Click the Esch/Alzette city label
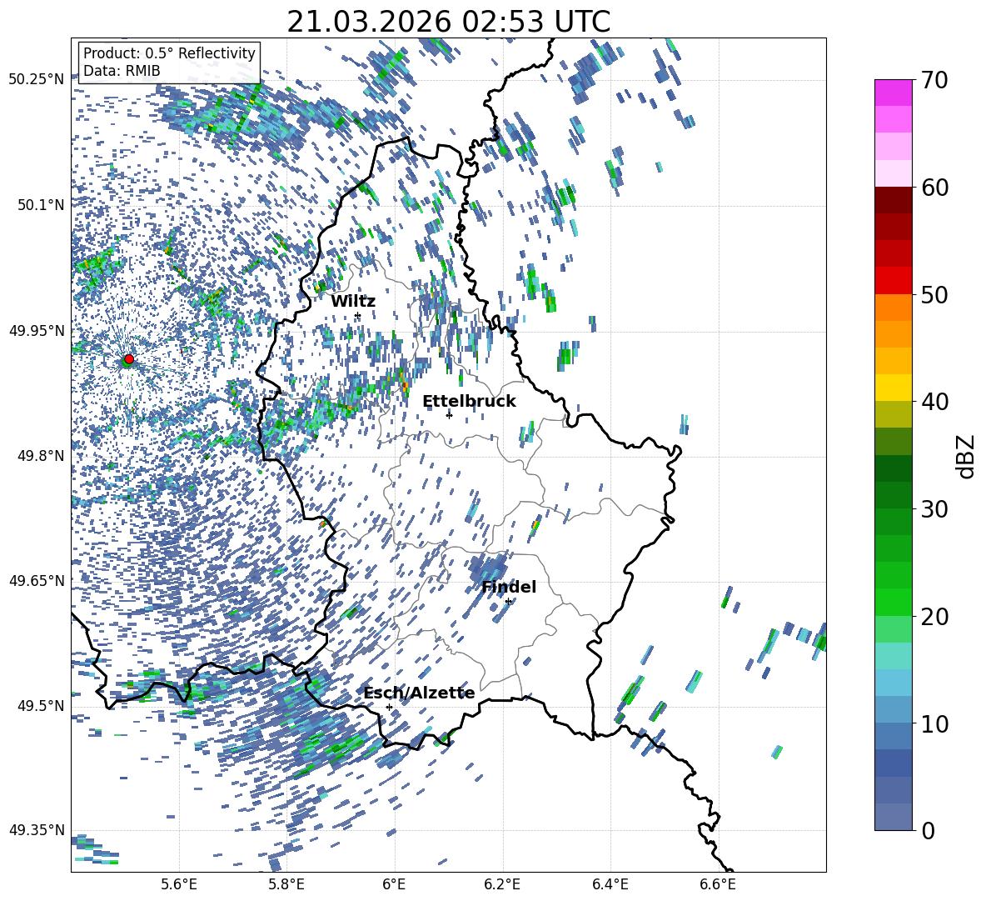Viewport: 986px width, 901px height. click(420, 693)
